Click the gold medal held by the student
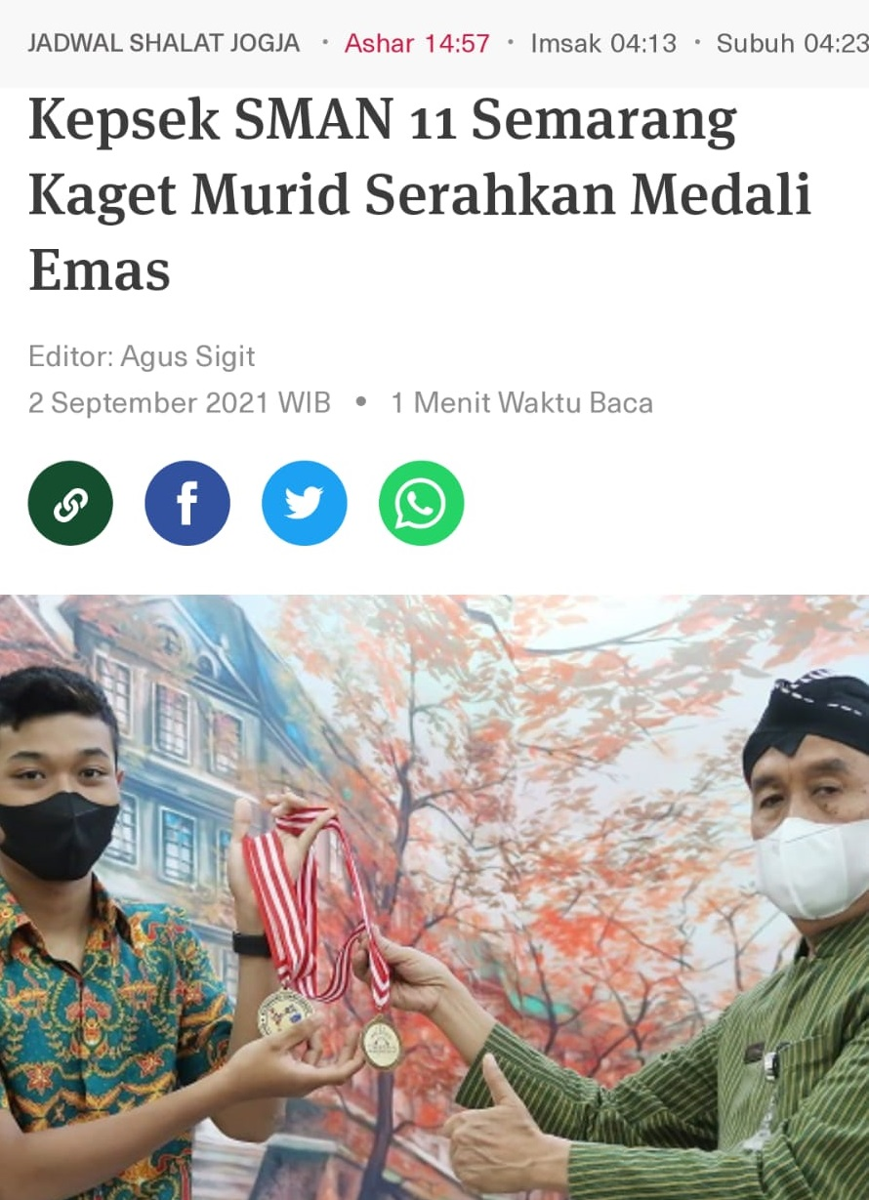Image resolution: width=869 pixels, height=1200 pixels. tap(286, 1012)
